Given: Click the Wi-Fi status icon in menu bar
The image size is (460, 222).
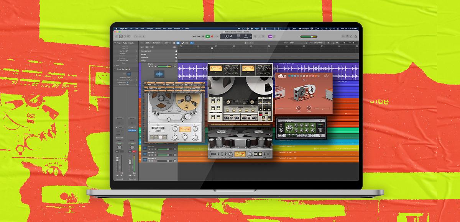Looking at the screenshot, I should pyautogui.click(x=327, y=29).
